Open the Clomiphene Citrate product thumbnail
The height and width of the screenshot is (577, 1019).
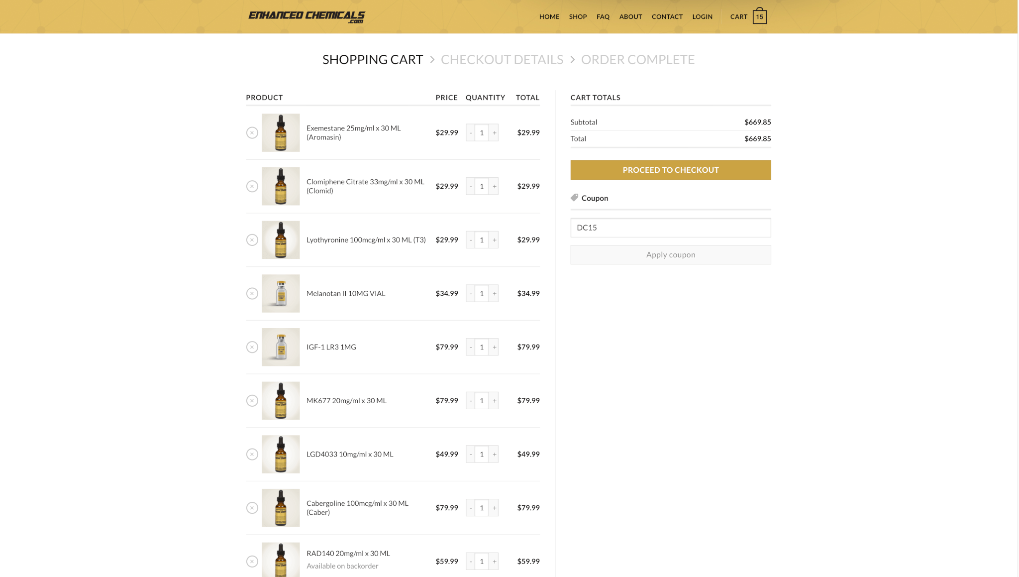(281, 186)
